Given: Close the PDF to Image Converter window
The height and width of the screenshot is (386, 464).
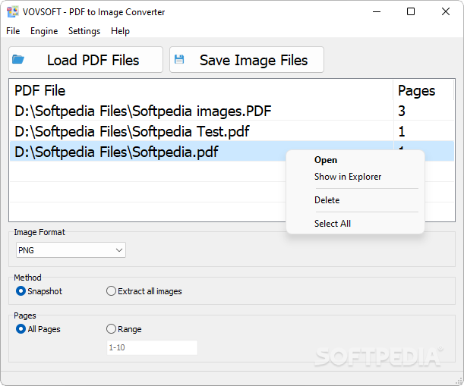Looking at the screenshot, I should pyautogui.click(x=446, y=12).
